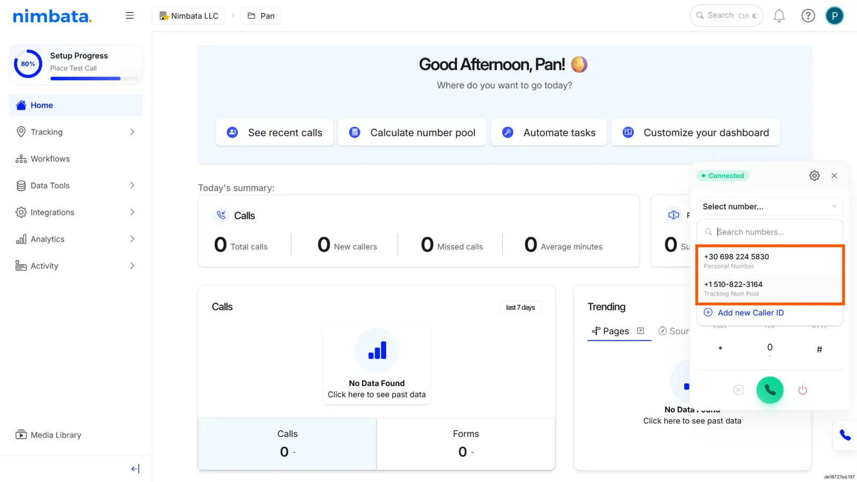The image size is (857, 482).
Task: Toggle the hamburger sidebar menu
Action: (130, 16)
